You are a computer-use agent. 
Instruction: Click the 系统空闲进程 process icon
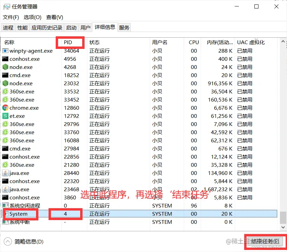tap(5, 205)
